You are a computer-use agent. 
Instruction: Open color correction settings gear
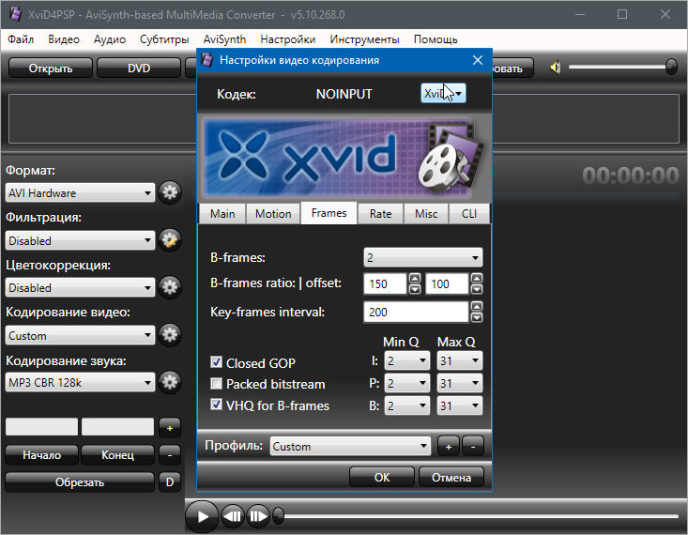tap(170, 287)
